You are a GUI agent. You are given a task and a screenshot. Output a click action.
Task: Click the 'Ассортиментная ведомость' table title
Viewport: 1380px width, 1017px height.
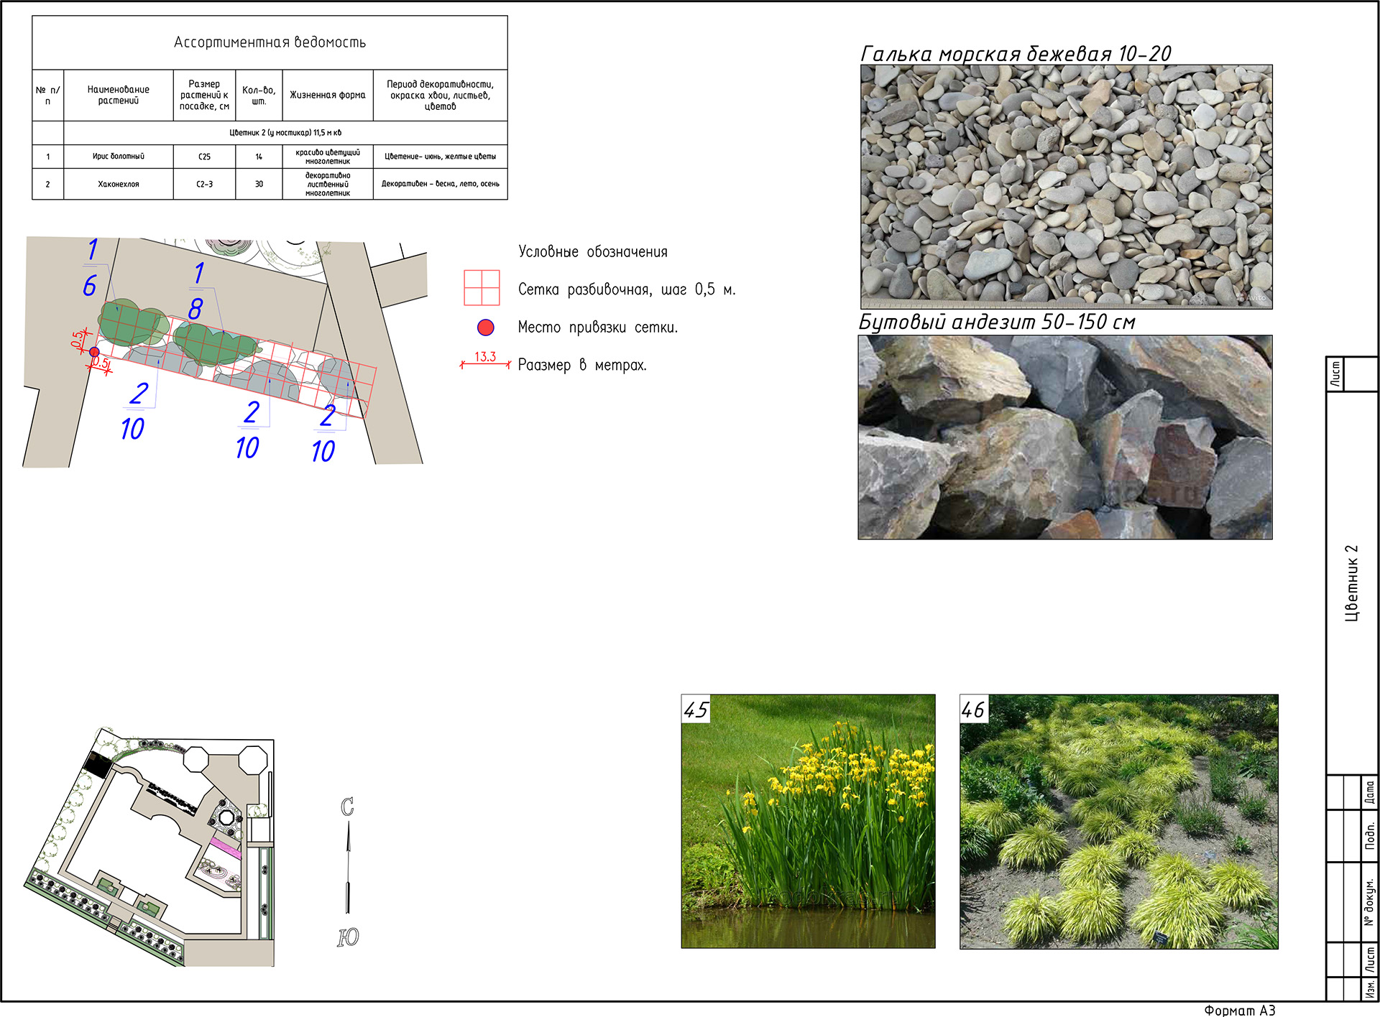coord(270,42)
